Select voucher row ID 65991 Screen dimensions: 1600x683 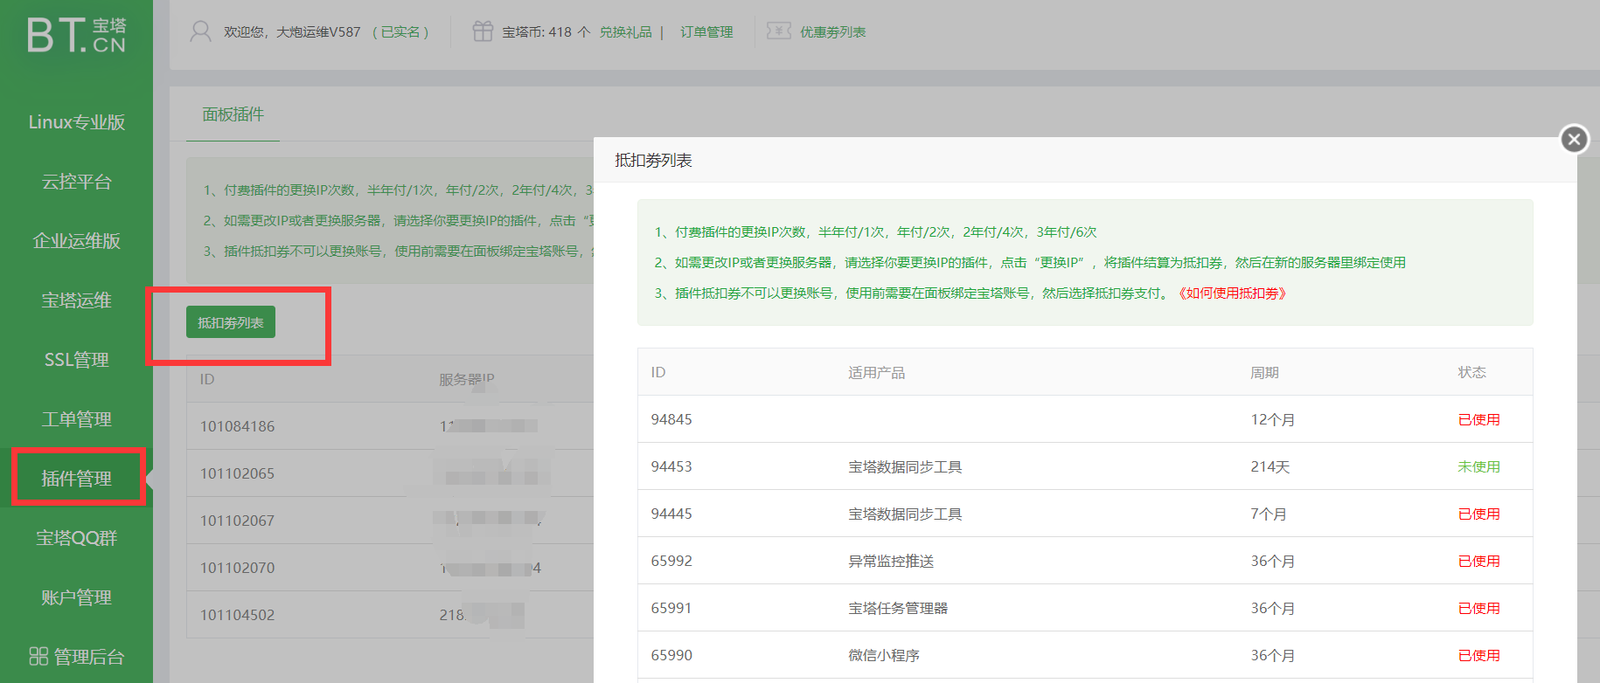coord(1085,608)
